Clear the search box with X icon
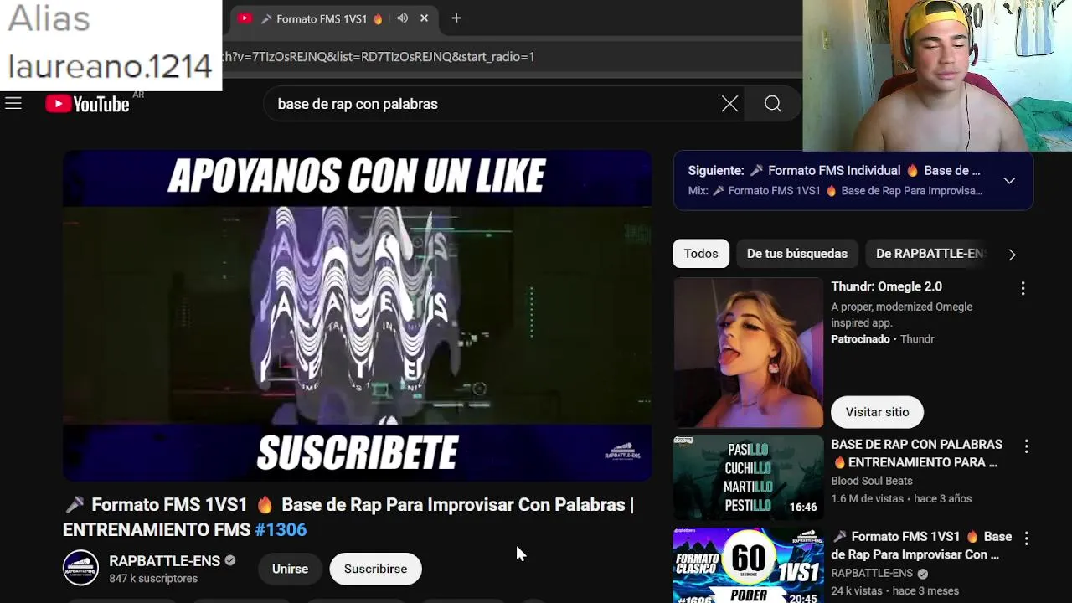The height and width of the screenshot is (603, 1072). point(729,104)
